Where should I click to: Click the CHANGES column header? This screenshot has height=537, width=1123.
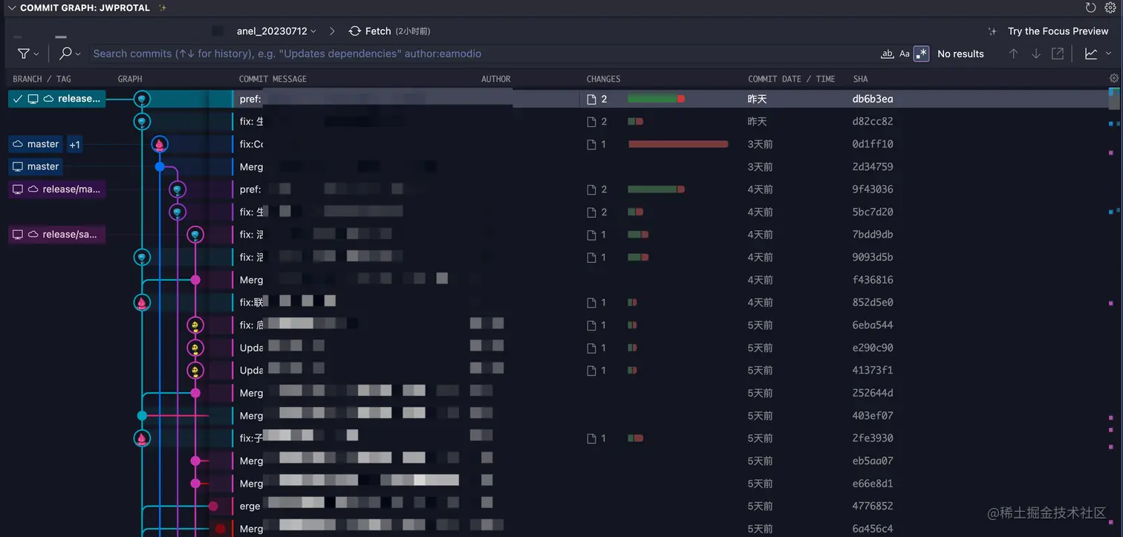coord(603,79)
